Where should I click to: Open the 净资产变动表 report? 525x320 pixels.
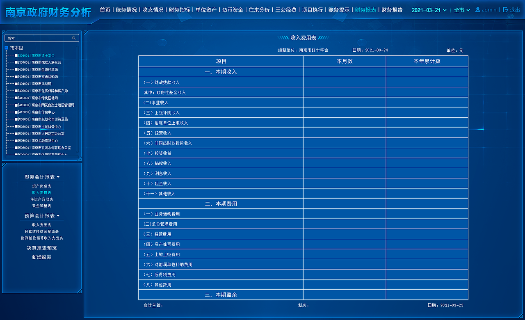[42, 199]
